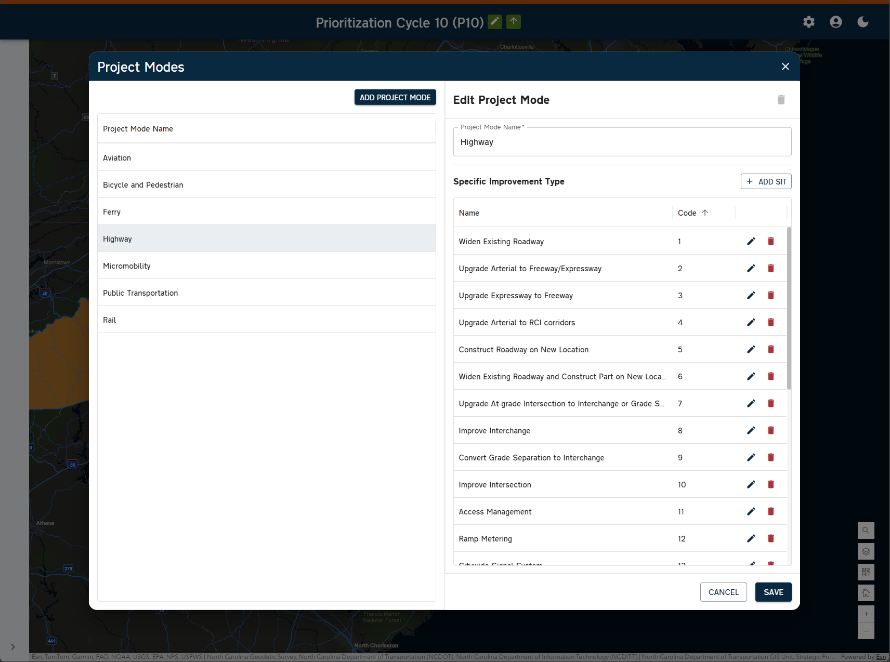This screenshot has width=890, height=662.
Task: Open the basemap gallery icon
Action: click(x=865, y=572)
